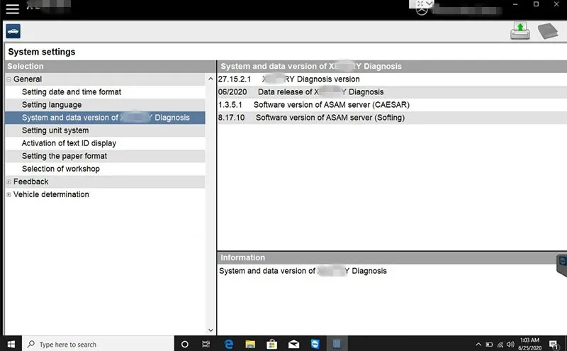This screenshot has height=351, width=567.
Task: Open Task View on the taskbar
Action: tap(206, 344)
